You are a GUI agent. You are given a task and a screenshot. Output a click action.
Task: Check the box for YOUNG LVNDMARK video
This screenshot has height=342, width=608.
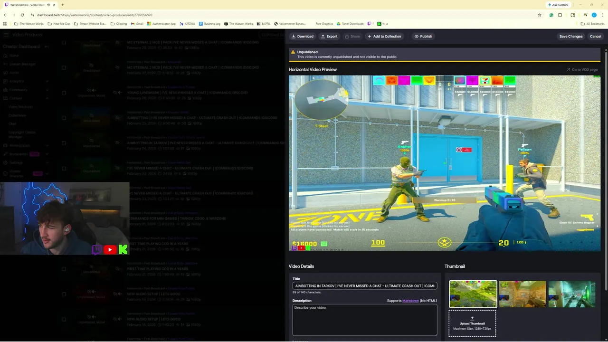[64, 93]
